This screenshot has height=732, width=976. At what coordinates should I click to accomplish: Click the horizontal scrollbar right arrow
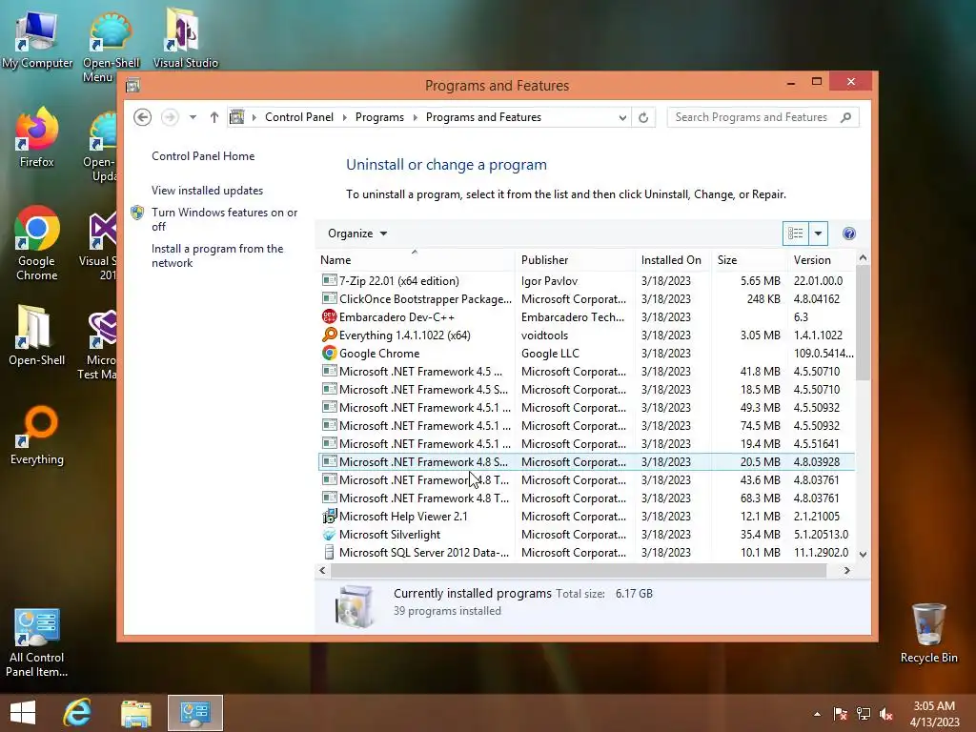coord(847,570)
